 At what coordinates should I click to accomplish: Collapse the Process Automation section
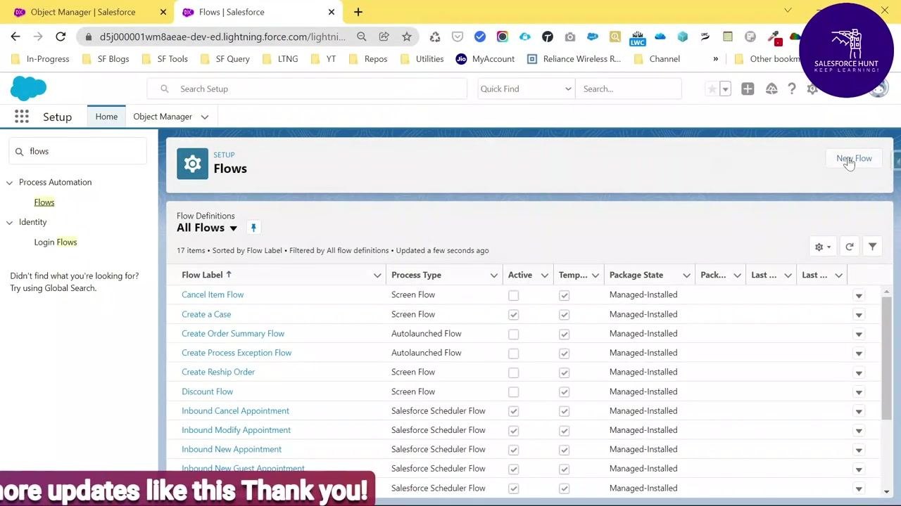[x=10, y=183]
